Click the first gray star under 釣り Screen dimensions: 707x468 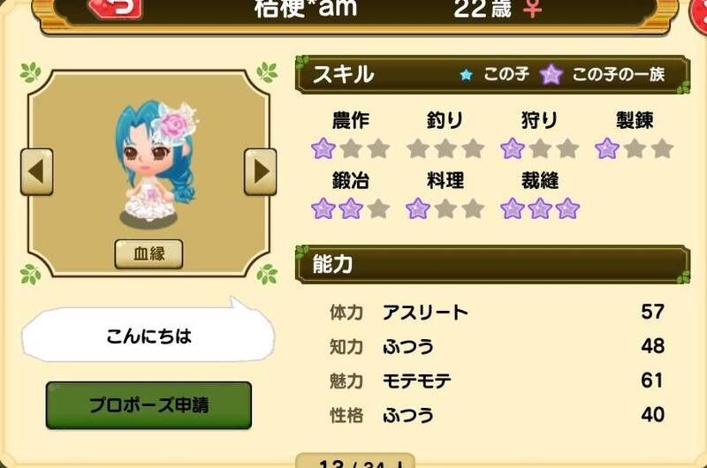pos(418,148)
